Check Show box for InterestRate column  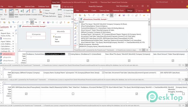73,94
